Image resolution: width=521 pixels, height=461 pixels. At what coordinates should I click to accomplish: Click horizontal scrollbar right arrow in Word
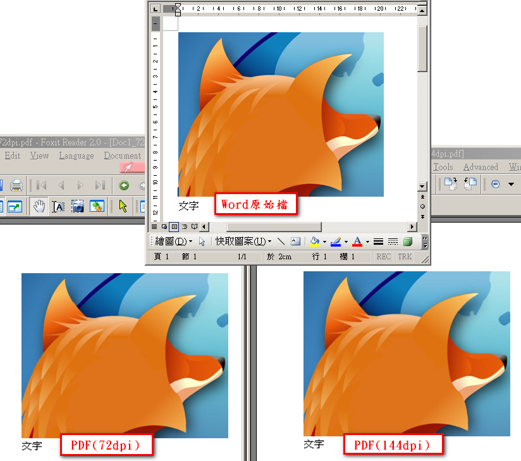pyautogui.click(x=412, y=226)
